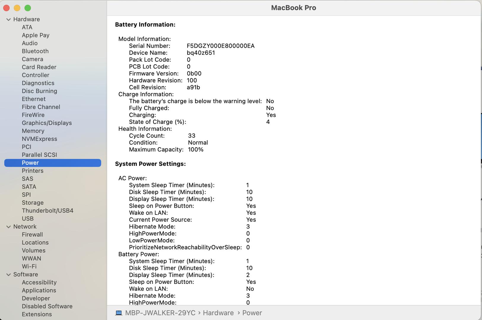Choose SPI in the Hardware list
The image size is (482, 320).
coord(26,195)
